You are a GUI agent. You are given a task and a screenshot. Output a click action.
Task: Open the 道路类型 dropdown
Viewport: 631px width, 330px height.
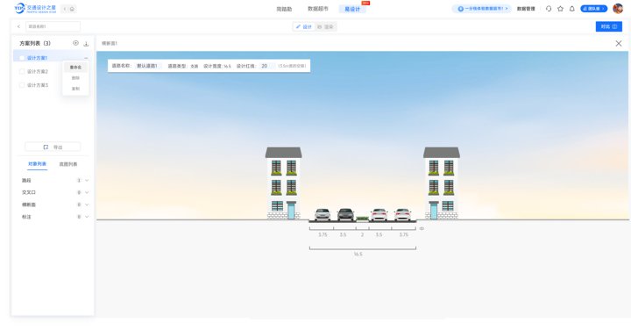pos(194,66)
